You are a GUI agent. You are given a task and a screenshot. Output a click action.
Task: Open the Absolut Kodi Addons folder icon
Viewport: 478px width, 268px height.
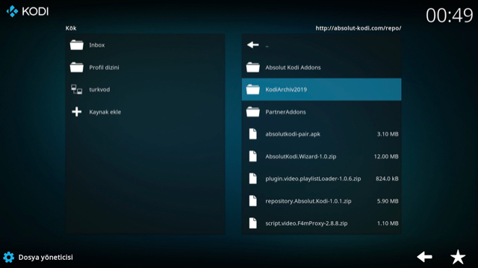click(x=252, y=67)
